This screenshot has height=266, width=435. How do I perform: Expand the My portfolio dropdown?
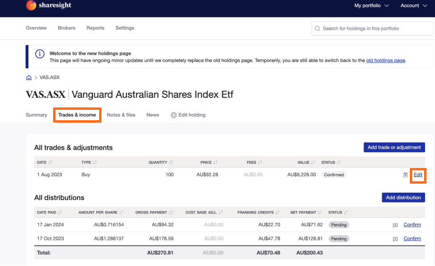(371, 6)
